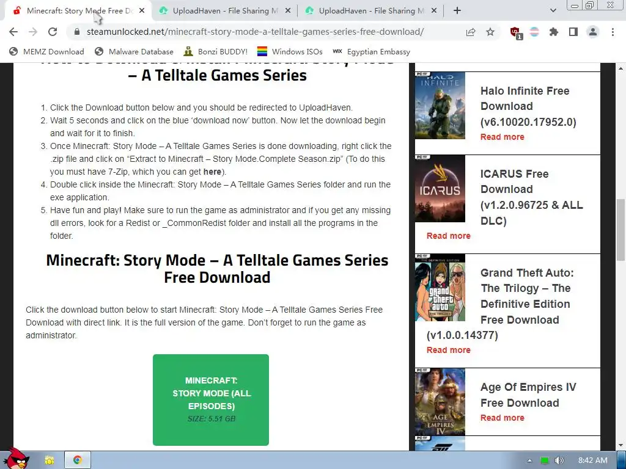The width and height of the screenshot is (626, 469).
Task: Click the page scrollbar up arrow
Action: 621,68
